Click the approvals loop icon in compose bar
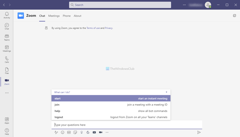Screen dimensions: 240x137 [88, 132]
